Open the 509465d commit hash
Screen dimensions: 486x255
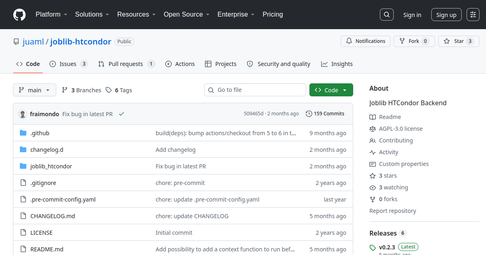coord(254,114)
